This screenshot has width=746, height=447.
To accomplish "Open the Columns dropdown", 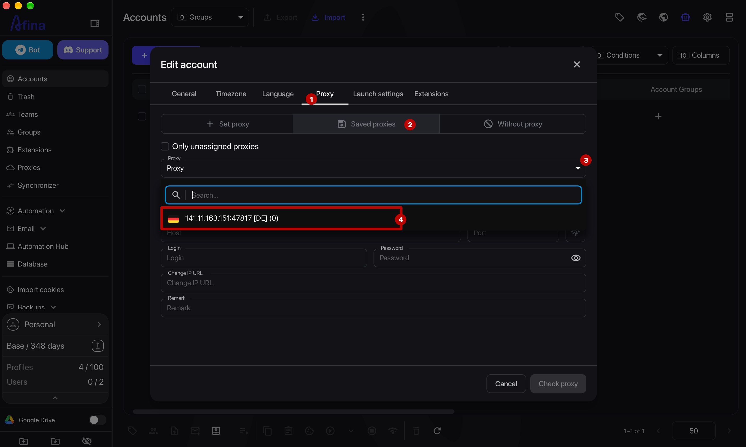I will pyautogui.click(x=701, y=55).
